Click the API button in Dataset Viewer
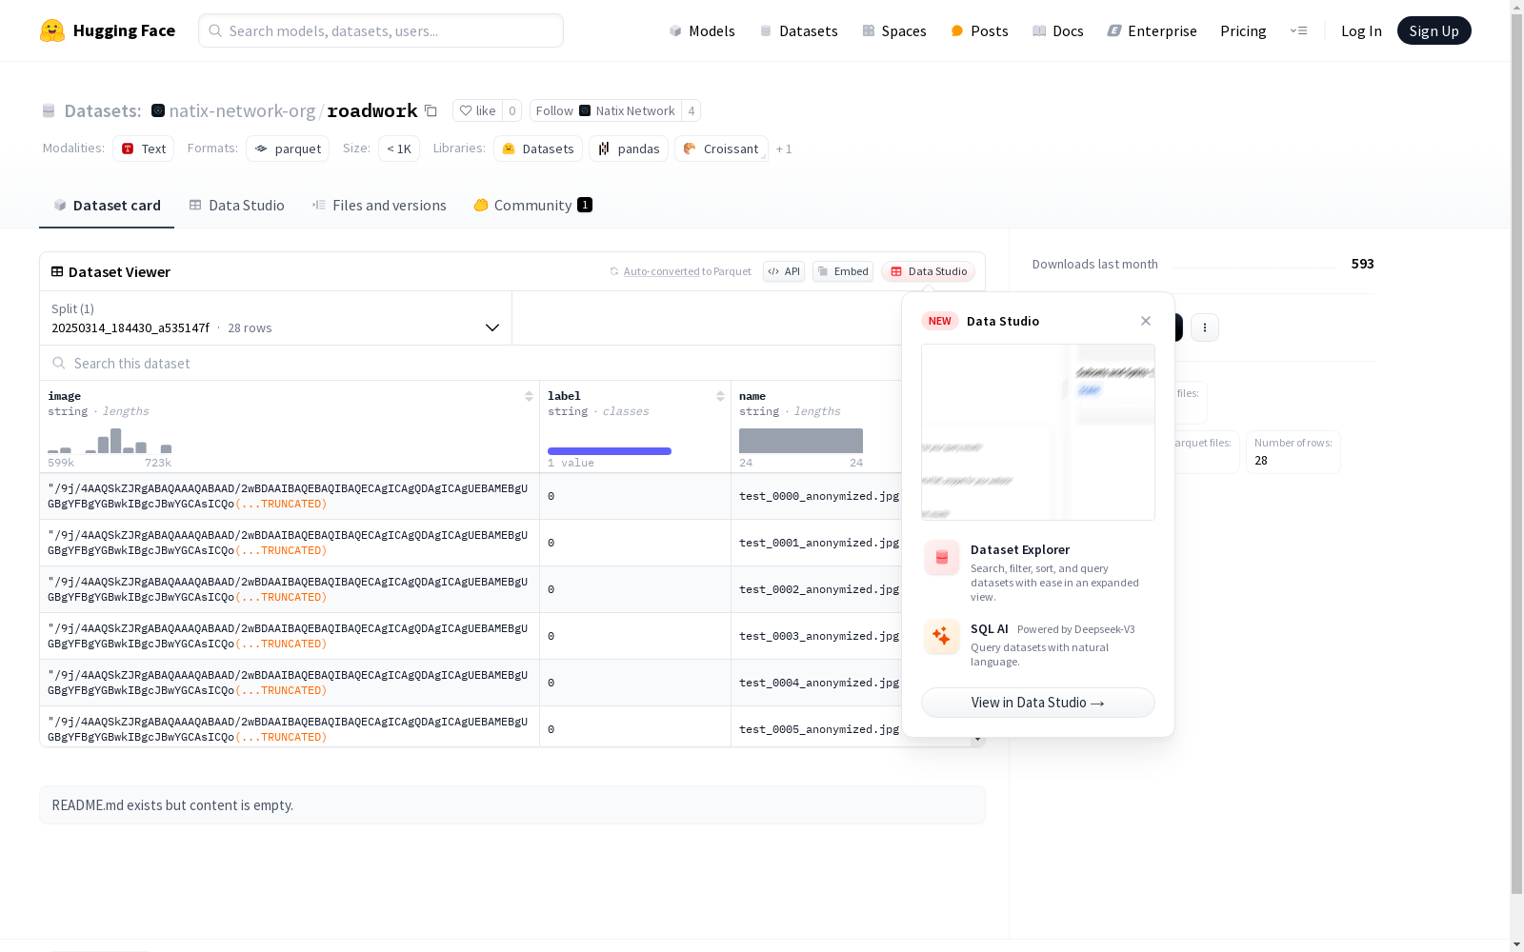 point(784,271)
